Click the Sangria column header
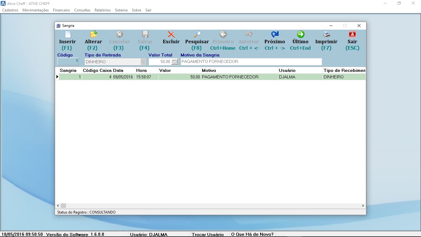 point(71,70)
